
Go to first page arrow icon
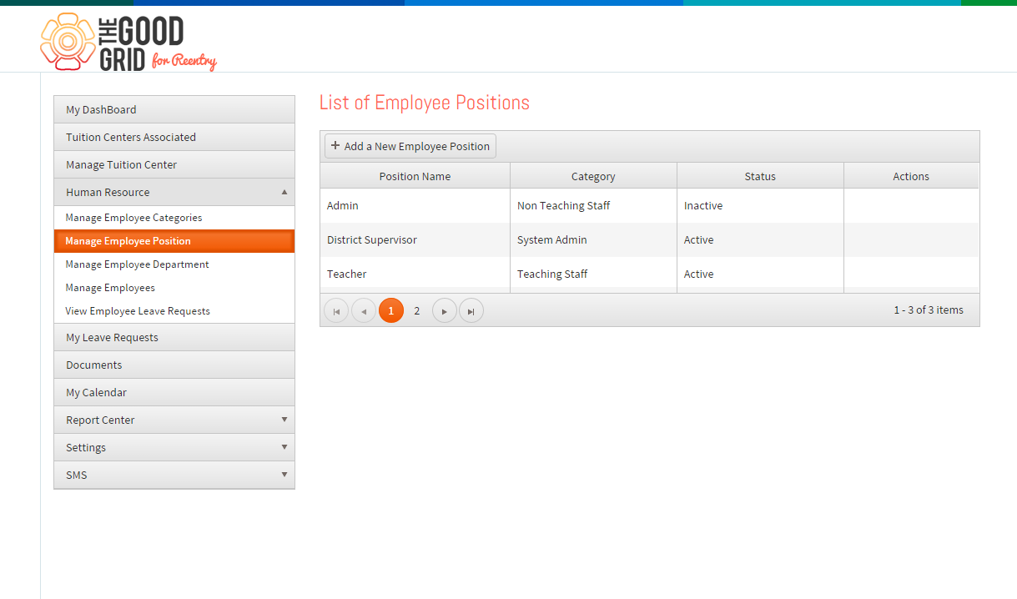[336, 311]
